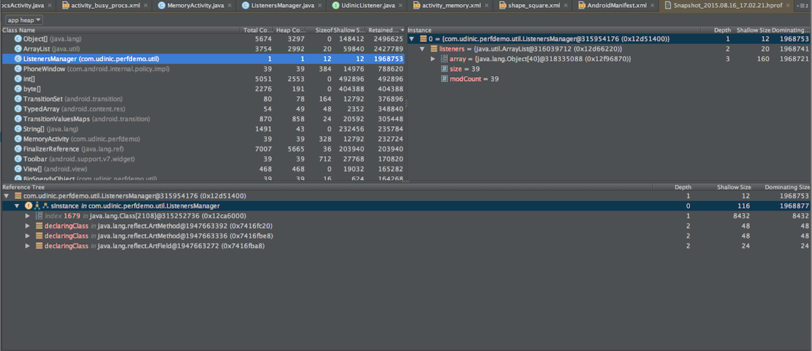
Task: Click the warning icon beside sInstance
Action: pos(28,206)
